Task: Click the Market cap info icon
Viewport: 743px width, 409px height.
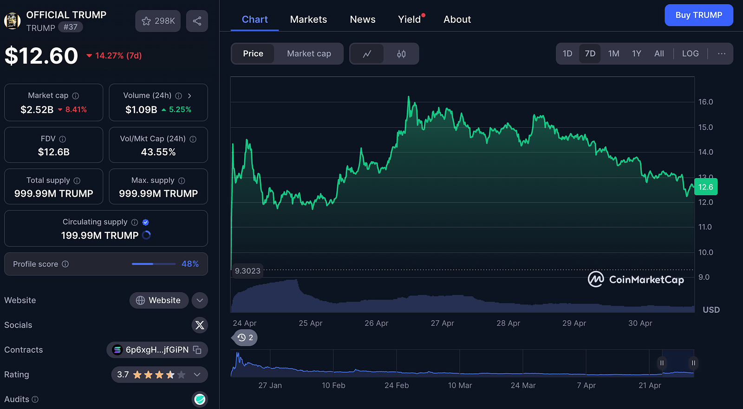Action: point(76,96)
